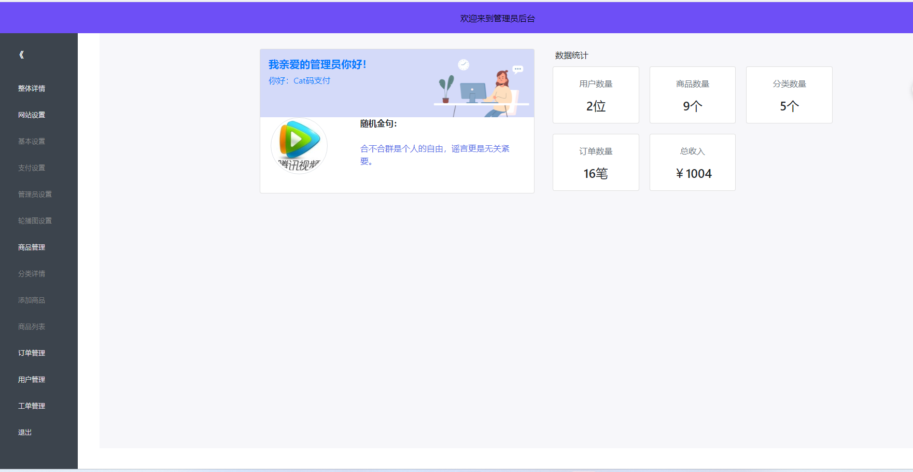
Task: Click the Tencent Video logo
Action: pos(299,146)
